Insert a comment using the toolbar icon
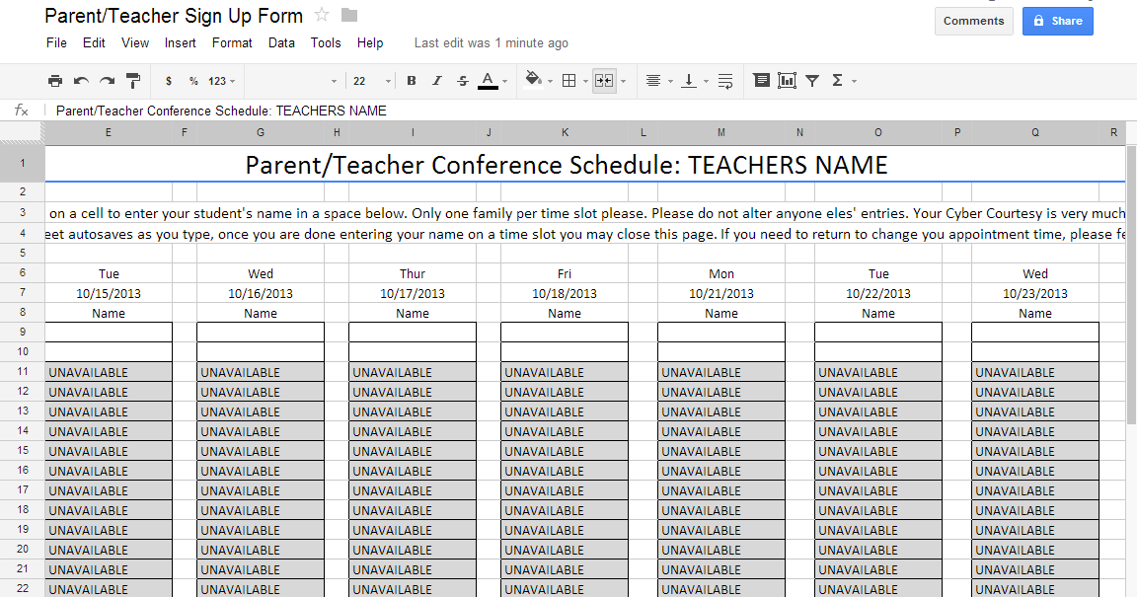Screen dimensions: 1137x597 761,80
